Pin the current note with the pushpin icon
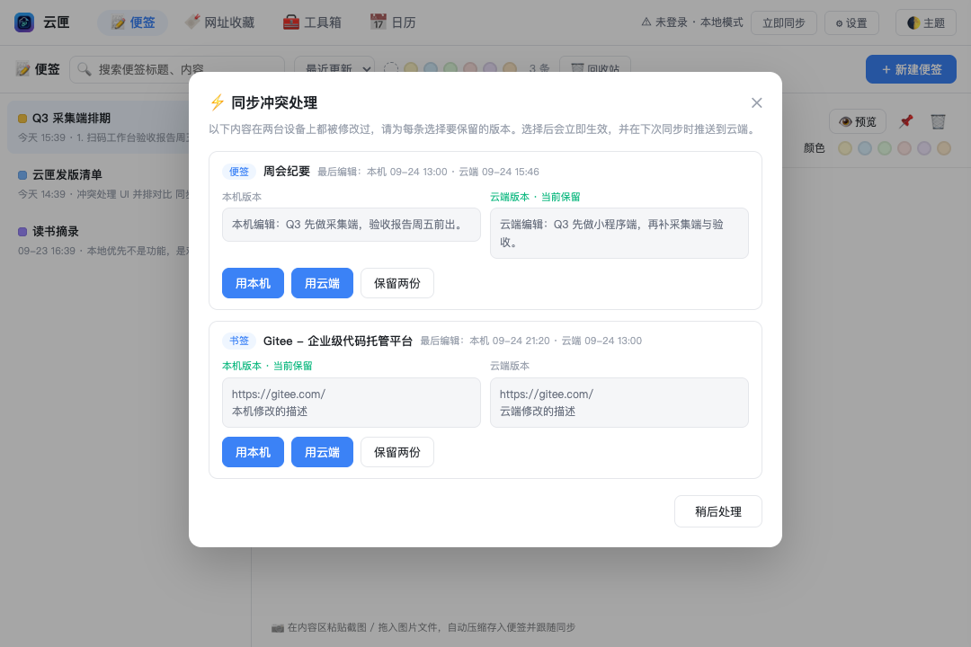This screenshot has width=971, height=647. pos(906,121)
